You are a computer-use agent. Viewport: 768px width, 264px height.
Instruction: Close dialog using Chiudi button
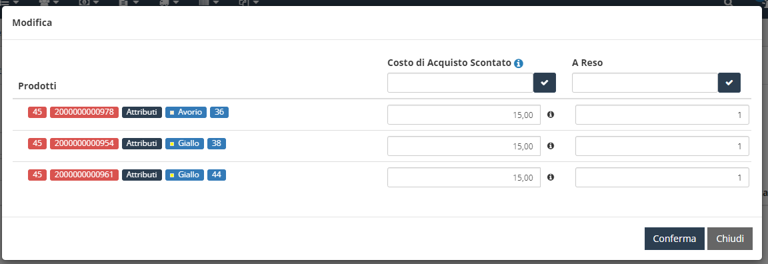[730, 239]
